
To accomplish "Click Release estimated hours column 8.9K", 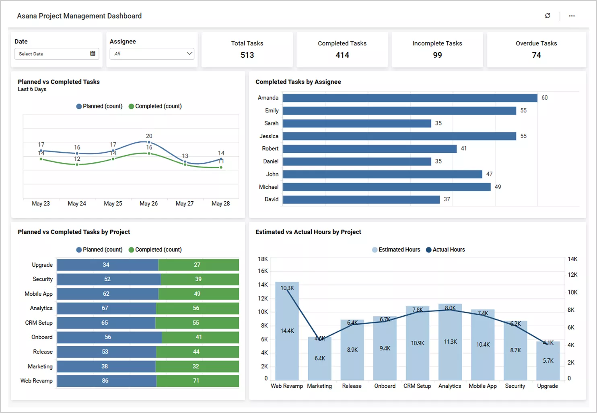I will pyautogui.click(x=352, y=350).
